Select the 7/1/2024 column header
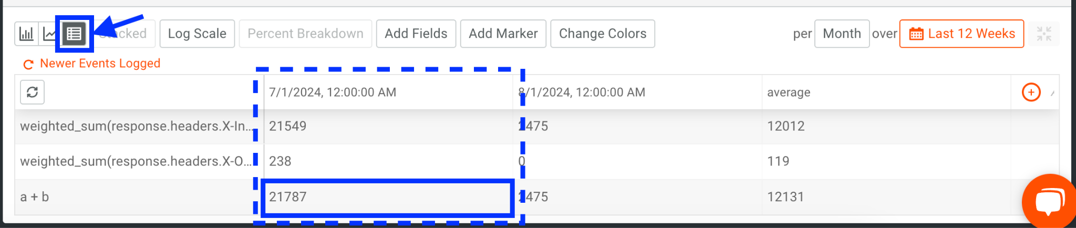The image size is (1076, 228). pos(333,92)
